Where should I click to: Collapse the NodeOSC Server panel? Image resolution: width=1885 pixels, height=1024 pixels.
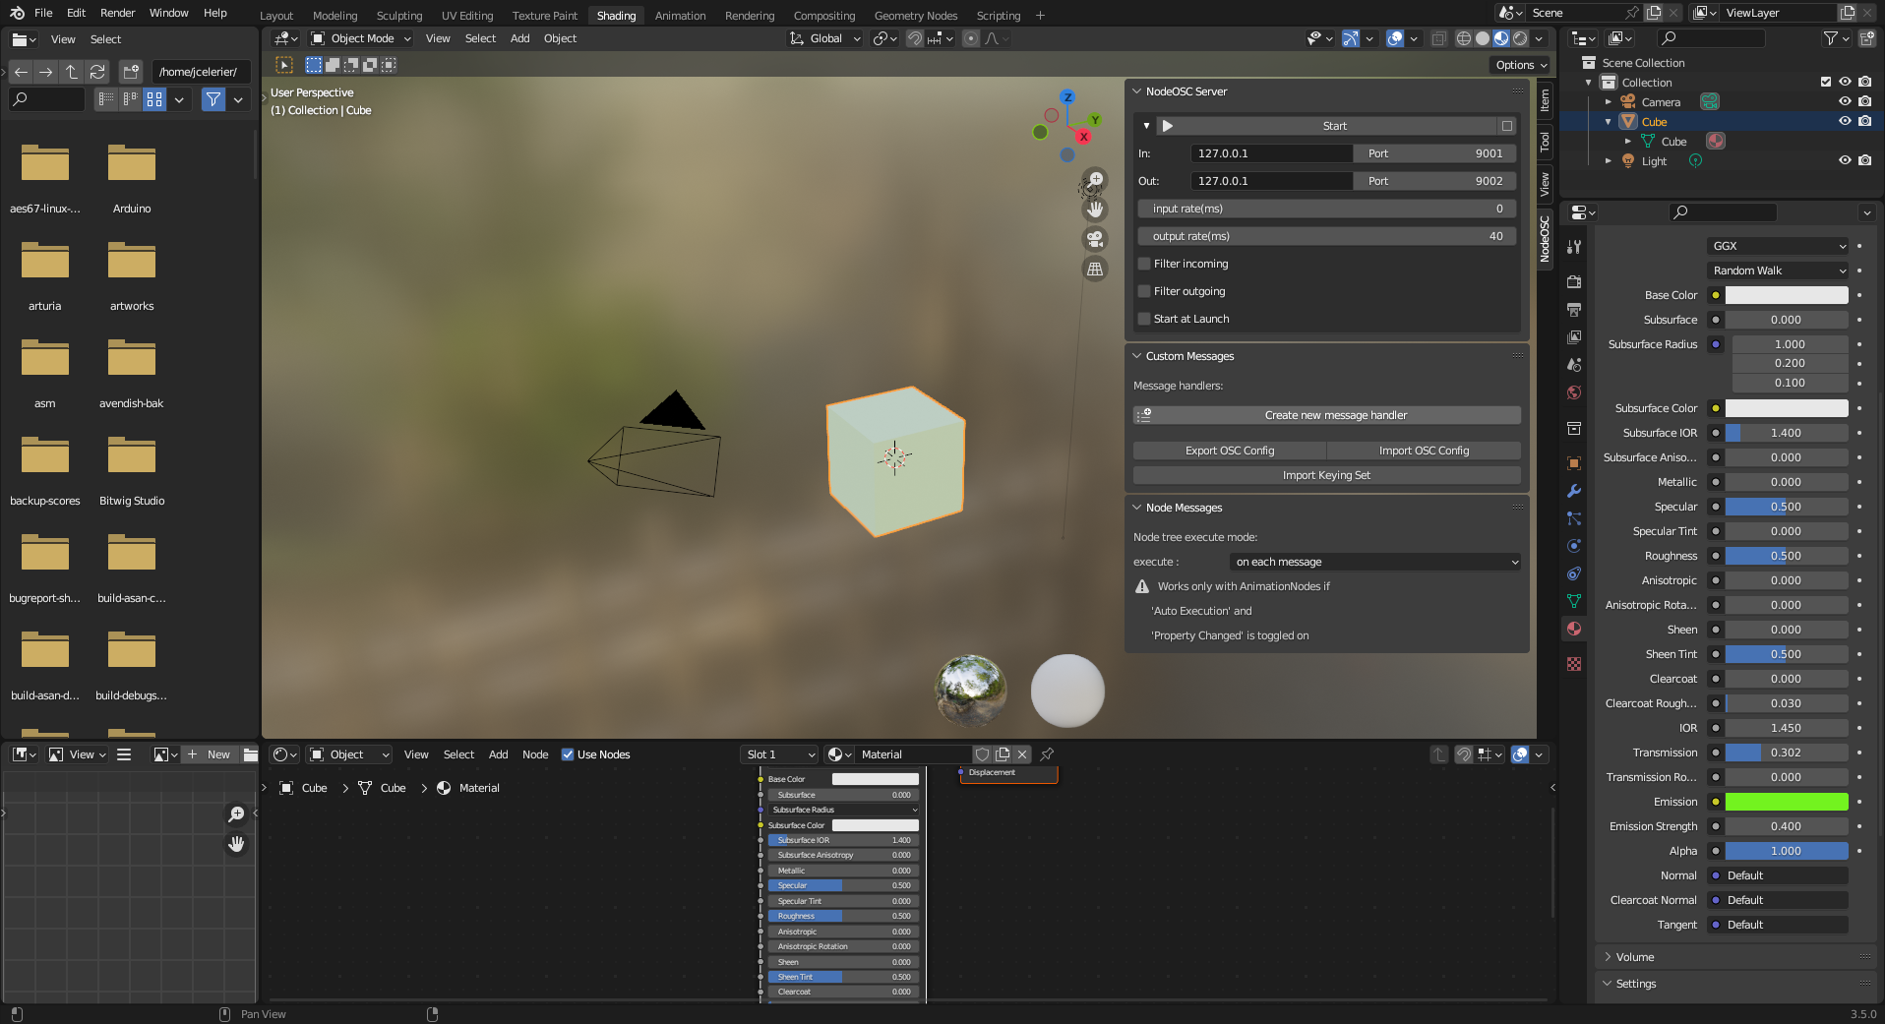[x=1137, y=91]
